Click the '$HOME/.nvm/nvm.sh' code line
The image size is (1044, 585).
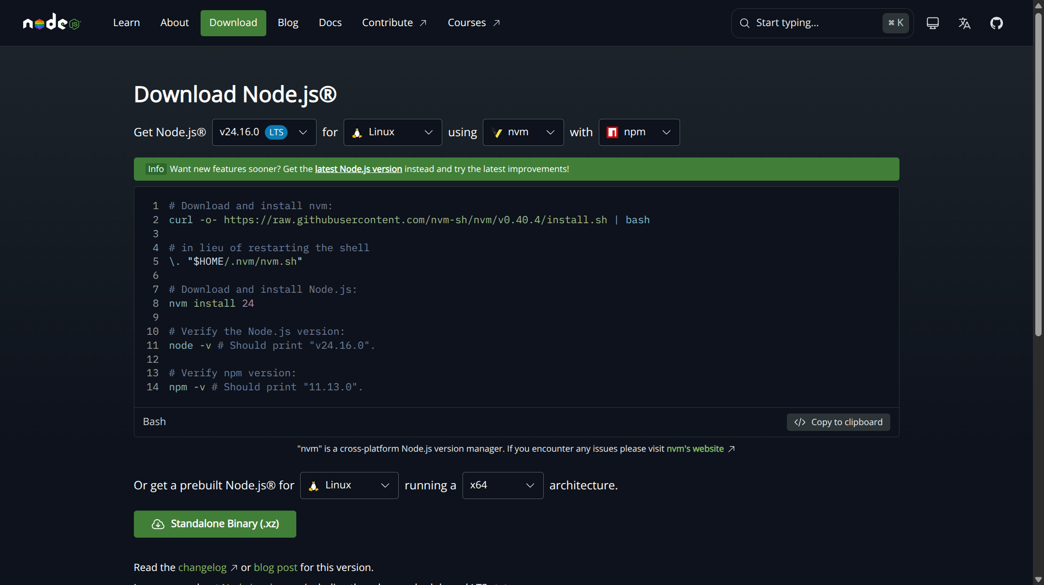click(236, 262)
